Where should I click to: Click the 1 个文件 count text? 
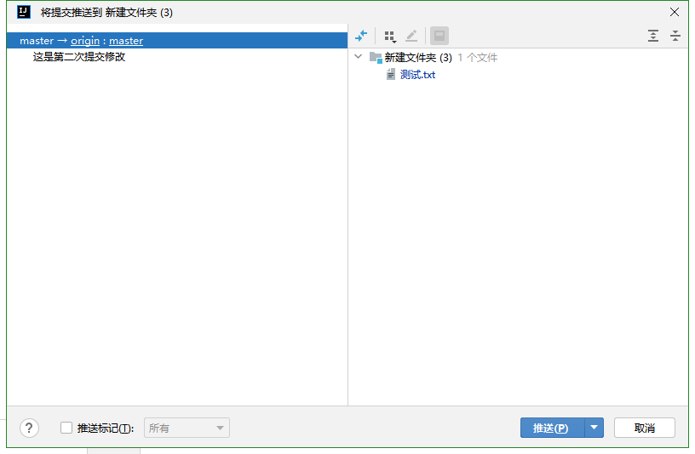click(x=477, y=58)
